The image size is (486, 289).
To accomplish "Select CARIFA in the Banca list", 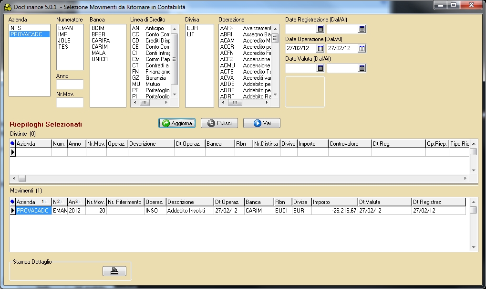I will point(101,41).
